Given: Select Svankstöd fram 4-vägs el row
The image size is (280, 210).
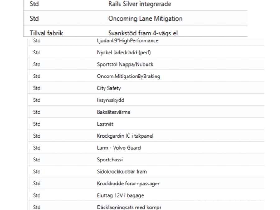Looking at the screenshot, I should 143,33.
